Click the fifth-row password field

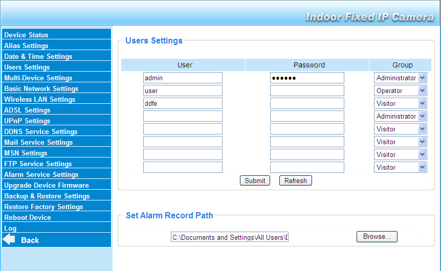tap(307, 129)
